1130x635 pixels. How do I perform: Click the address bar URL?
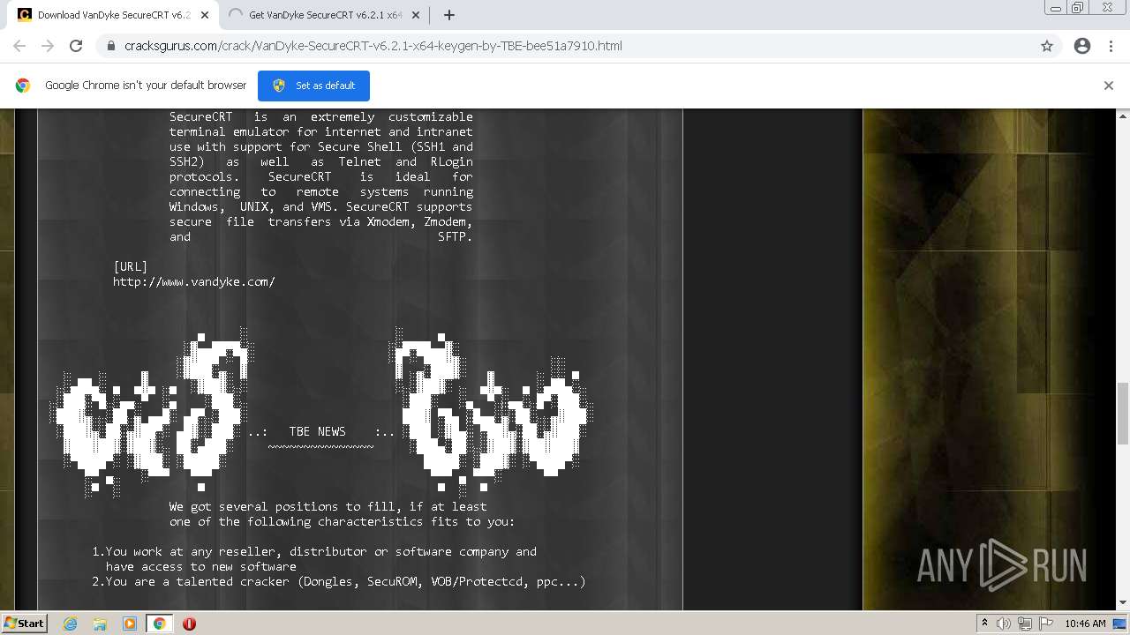click(373, 46)
